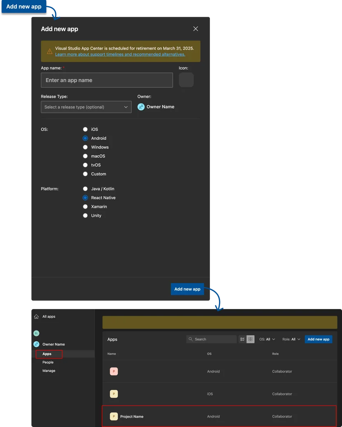This screenshot has height=427, width=342.
Task: Open the Role: All filter dropdown
Action: point(291,339)
